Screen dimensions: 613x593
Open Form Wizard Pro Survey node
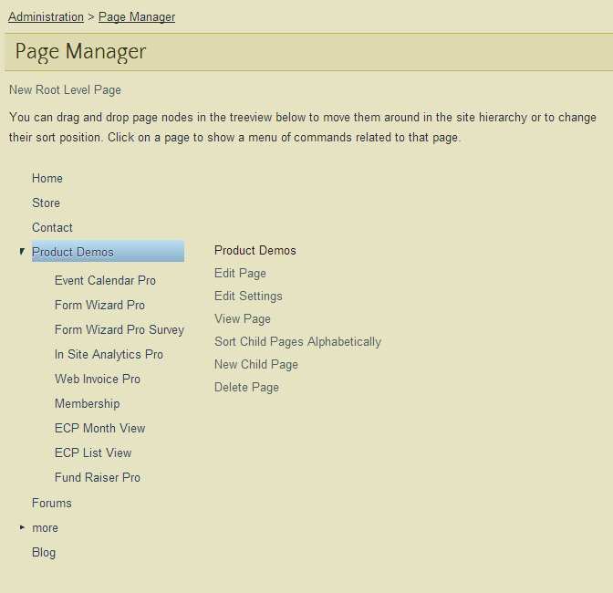pos(119,330)
